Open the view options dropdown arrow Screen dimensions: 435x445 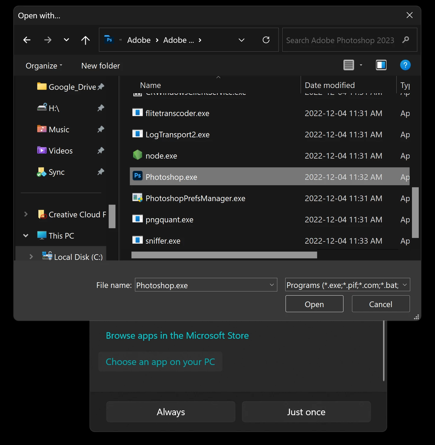click(361, 65)
